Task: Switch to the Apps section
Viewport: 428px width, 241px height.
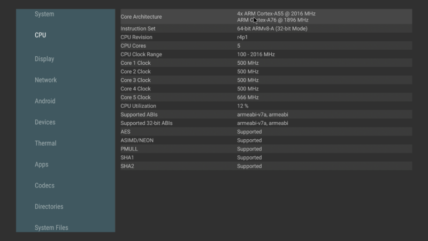Action: click(x=42, y=164)
